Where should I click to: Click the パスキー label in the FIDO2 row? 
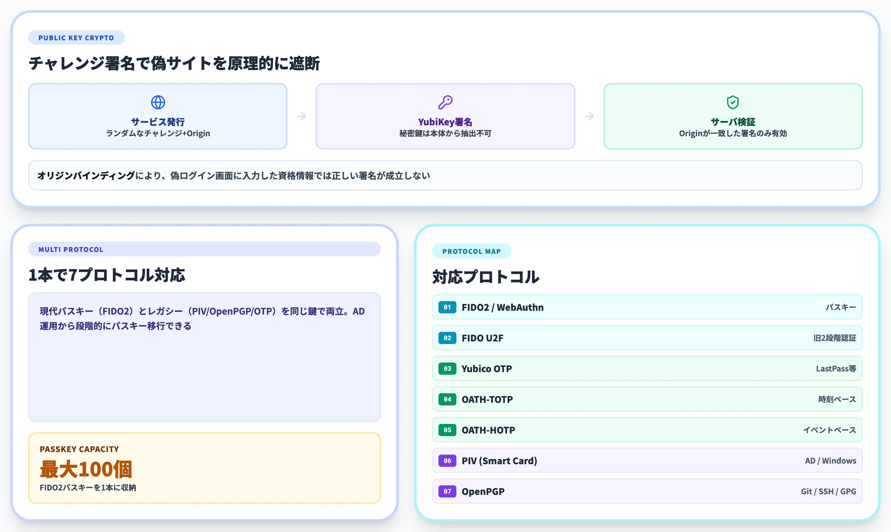pyautogui.click(x=841, y=307)
